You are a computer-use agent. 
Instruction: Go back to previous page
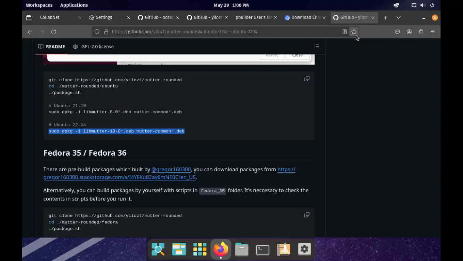click(30, 32)
